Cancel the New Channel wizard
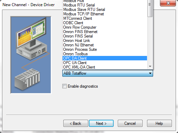178x133 pixels. pyautogui.click(x=130, y=123)
